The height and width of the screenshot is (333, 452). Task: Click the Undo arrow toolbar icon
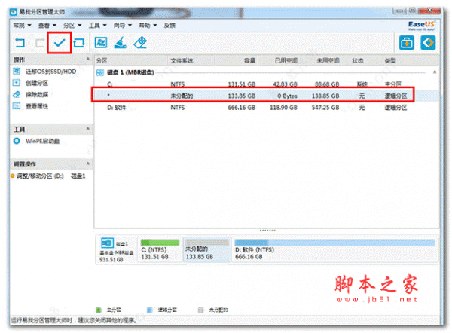pyautogui.click(x=20, y=43)
